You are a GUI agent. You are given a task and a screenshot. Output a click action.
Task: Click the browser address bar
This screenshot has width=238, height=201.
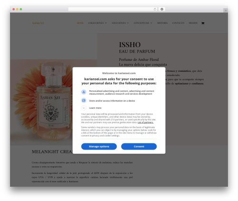112,9
